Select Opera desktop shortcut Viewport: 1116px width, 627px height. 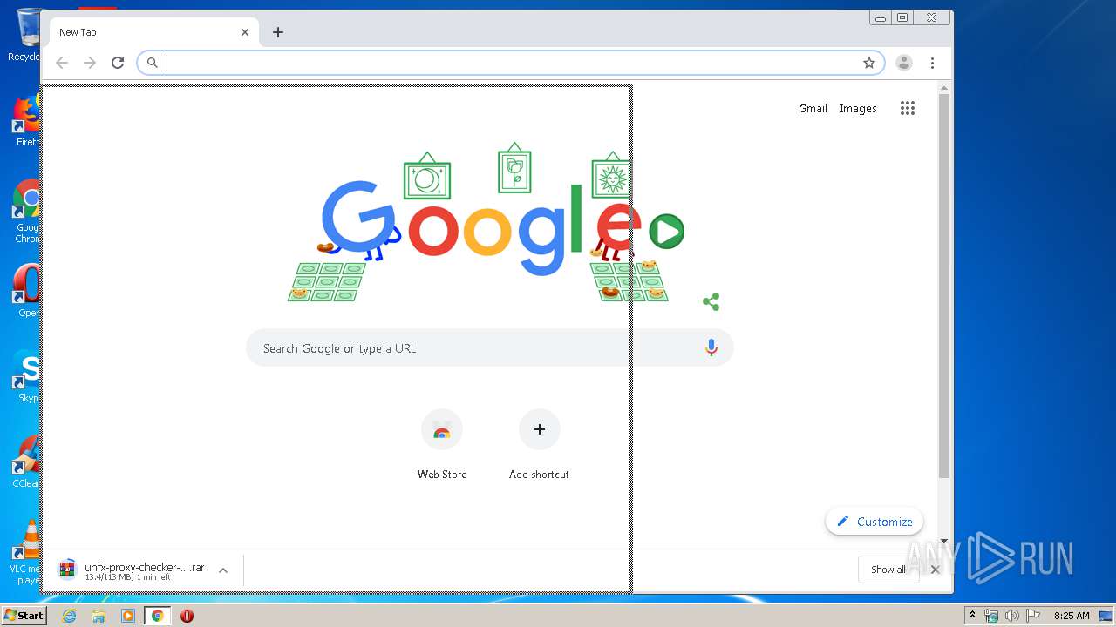[27, 291]
